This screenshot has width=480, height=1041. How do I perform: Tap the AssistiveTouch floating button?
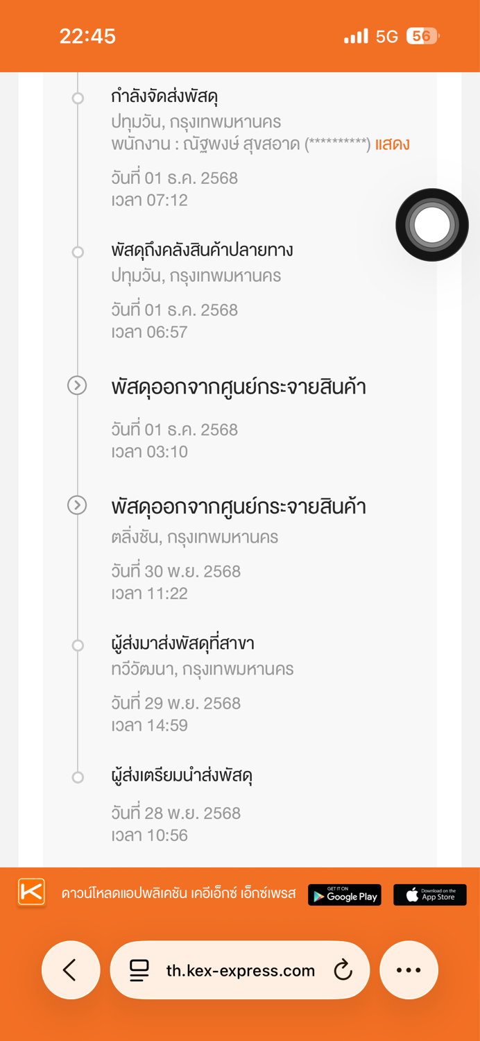pyautogui.click(x=432, y=225)
